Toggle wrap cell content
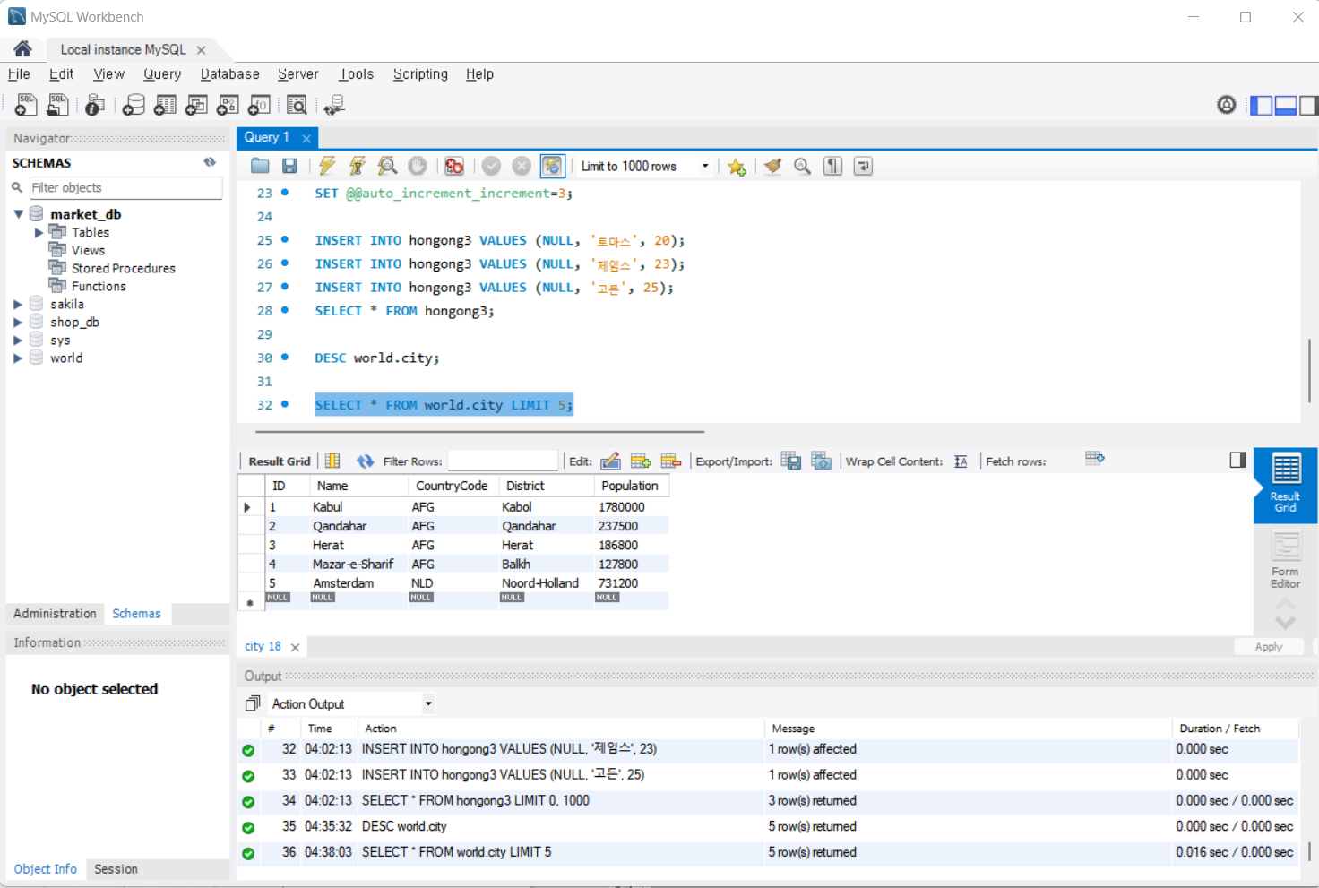The image size is (1319, 888). (961, 461)
